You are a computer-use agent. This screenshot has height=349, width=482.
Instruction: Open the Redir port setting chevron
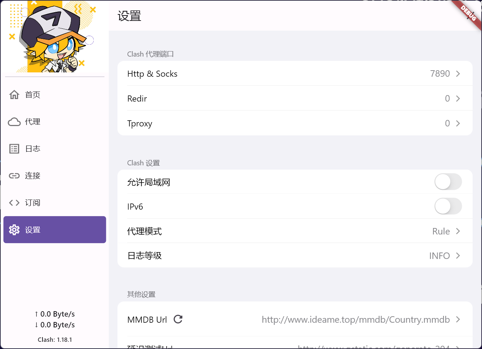458,99
